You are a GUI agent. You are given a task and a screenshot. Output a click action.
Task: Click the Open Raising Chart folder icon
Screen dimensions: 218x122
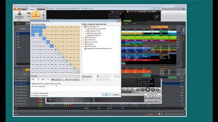click(x=88, y=29)
